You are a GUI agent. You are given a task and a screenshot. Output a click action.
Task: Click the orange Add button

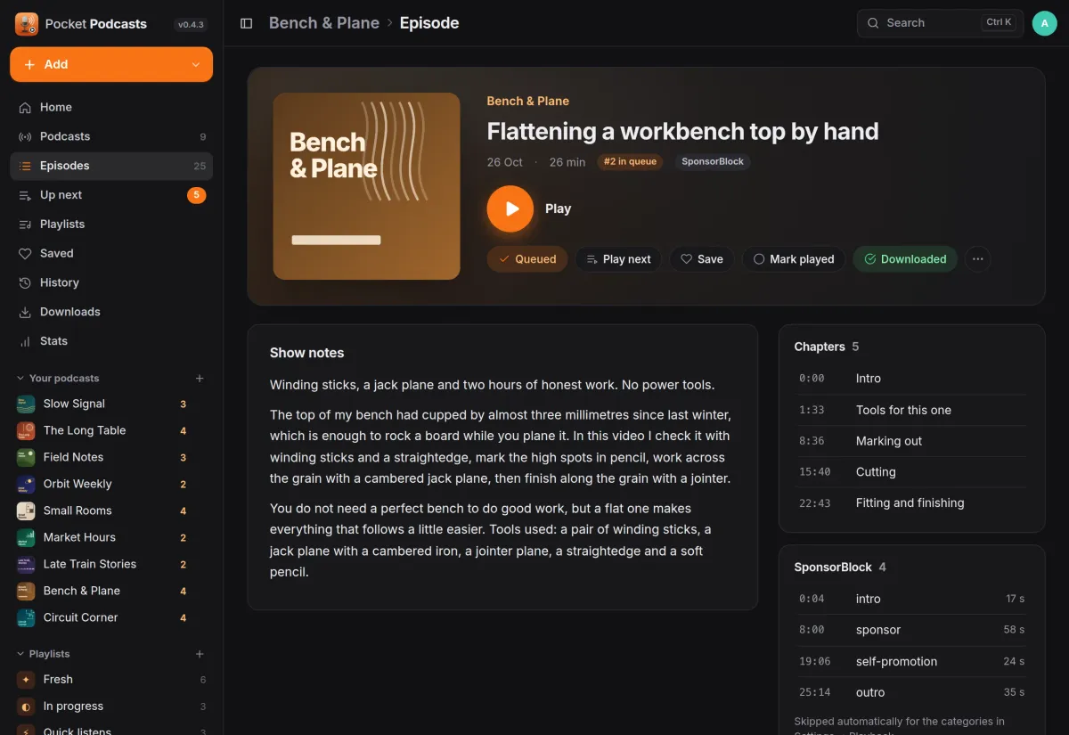(111, 64)
